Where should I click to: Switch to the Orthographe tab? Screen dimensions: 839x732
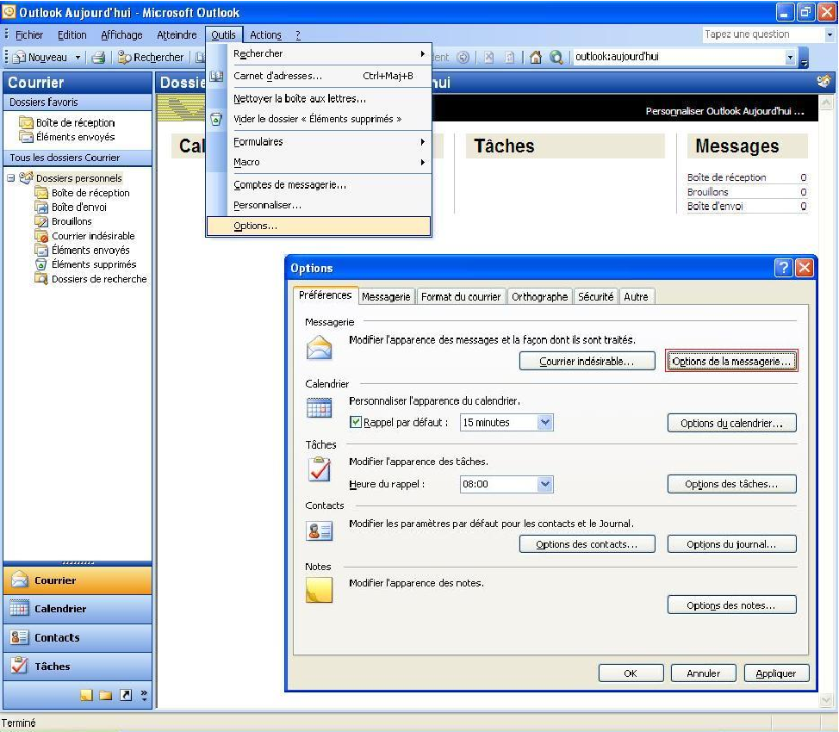(539, 296)
